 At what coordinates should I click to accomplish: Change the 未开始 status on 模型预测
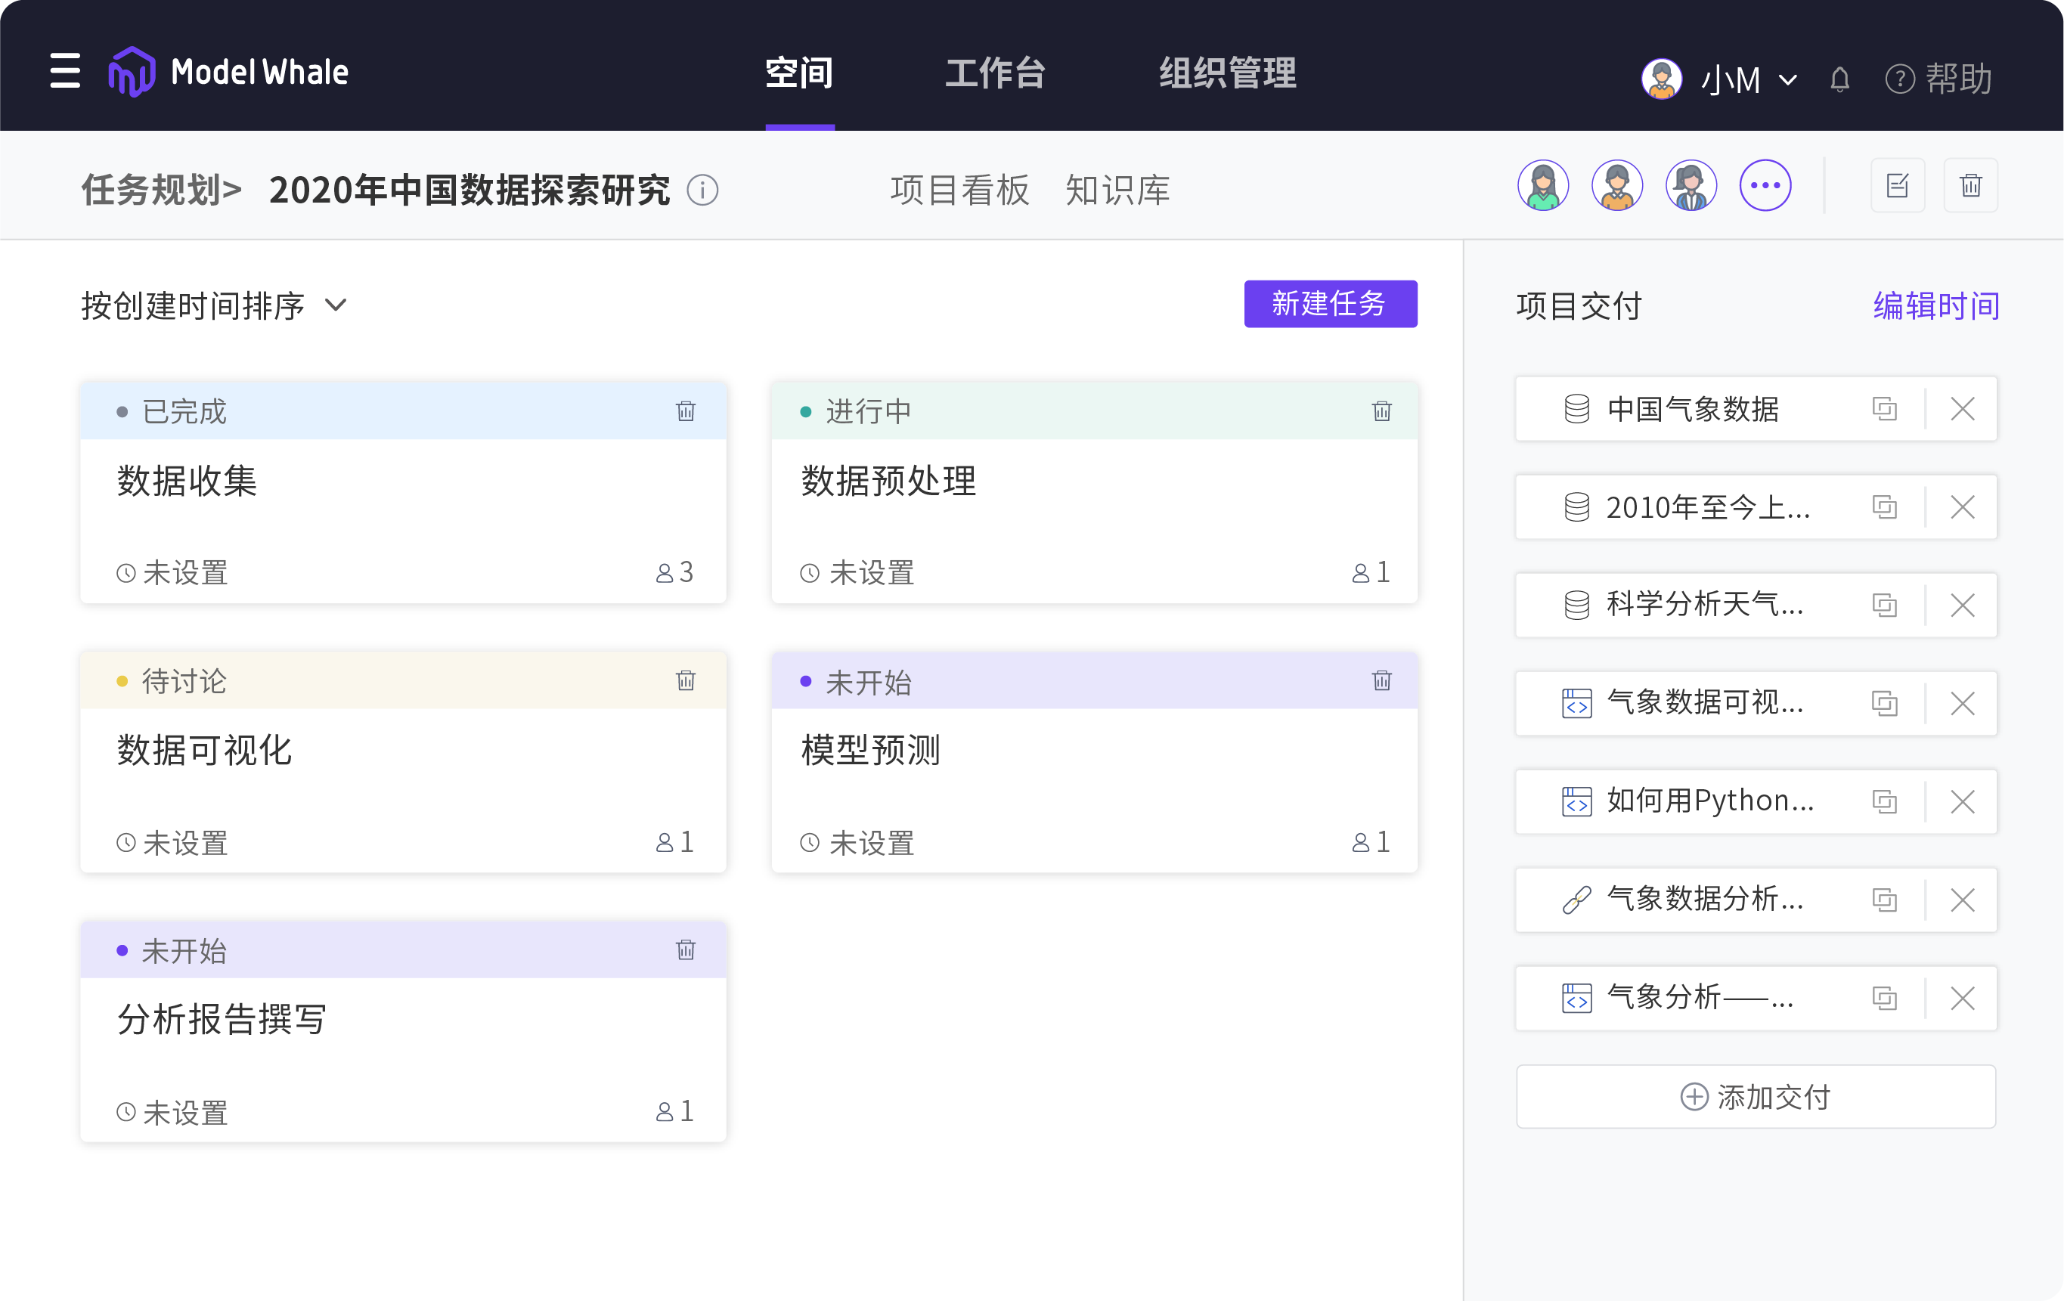click(x=855, y=682)
